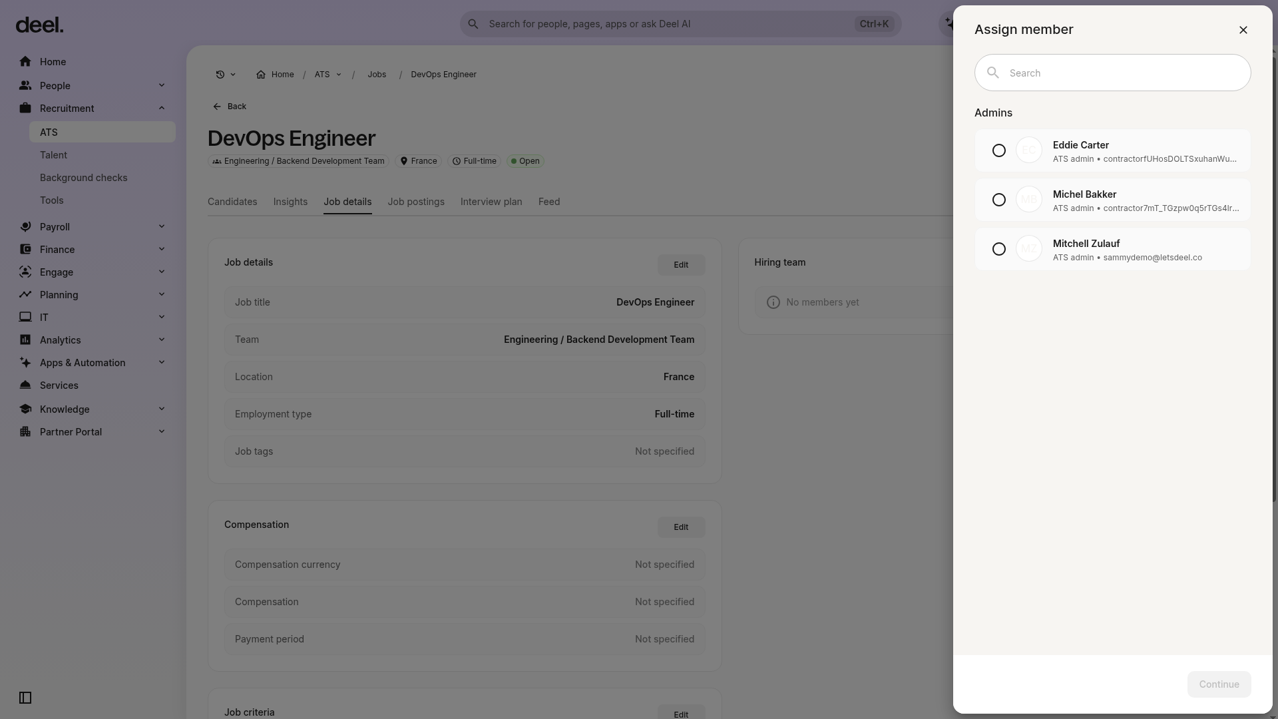Click the Analytics chart icon
1278x719 pixels.
[25, 340]
